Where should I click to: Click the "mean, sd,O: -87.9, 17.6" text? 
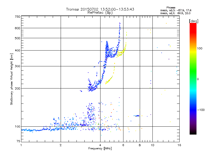tap(176, 10)
